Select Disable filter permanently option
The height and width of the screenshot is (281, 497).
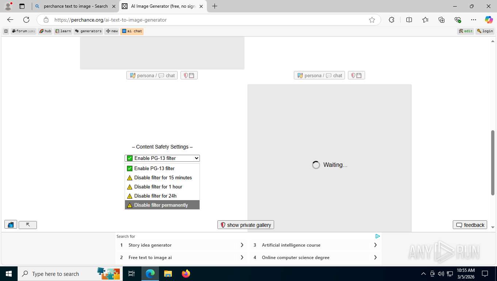[x=162, y=205]
